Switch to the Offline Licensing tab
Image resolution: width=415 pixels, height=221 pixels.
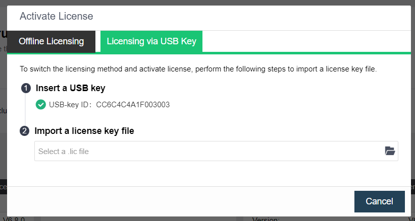tap(51, 42)
